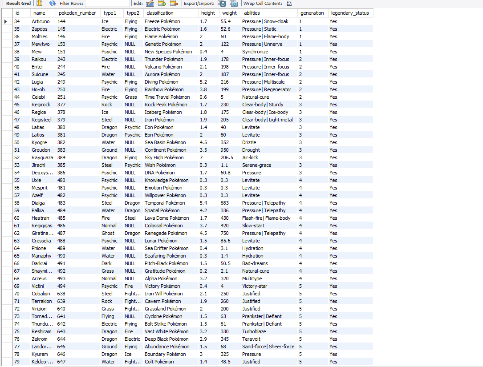This screenshot has width=483, height=367.
Task: Click the 'Sand-force| Sheer-force' abilities cell
Action: click(269, 347)
